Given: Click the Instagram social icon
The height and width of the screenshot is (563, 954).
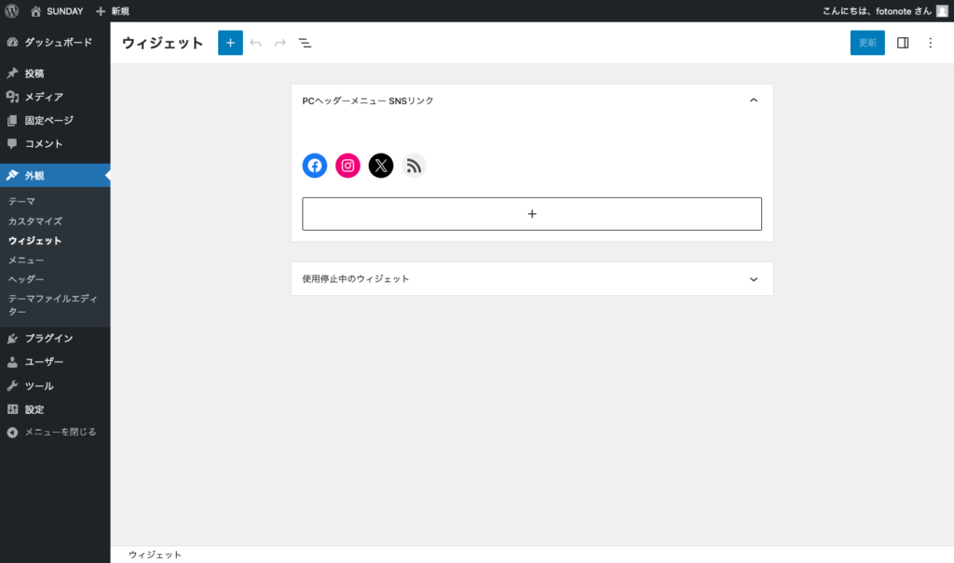Looking at the screenshot, I should [x=348, y=166].
